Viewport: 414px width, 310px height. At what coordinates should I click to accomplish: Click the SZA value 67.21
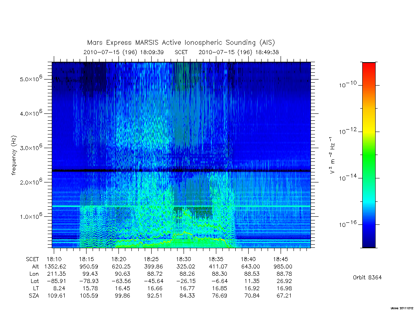pos(284,295)
